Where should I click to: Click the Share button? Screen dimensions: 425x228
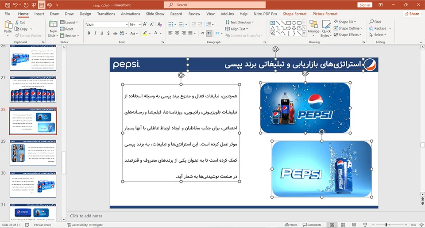412,14
